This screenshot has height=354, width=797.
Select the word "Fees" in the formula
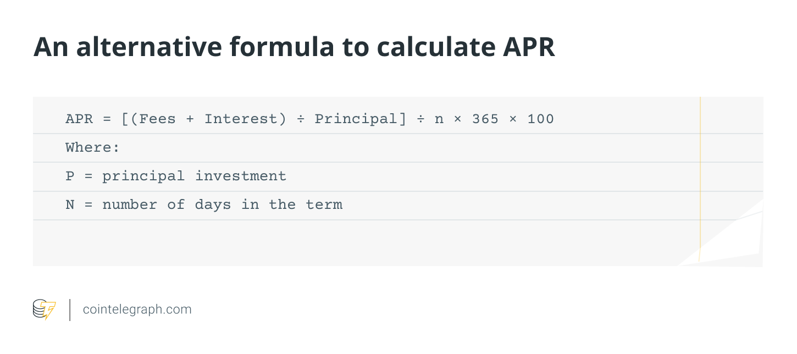(x=157, y=119)
